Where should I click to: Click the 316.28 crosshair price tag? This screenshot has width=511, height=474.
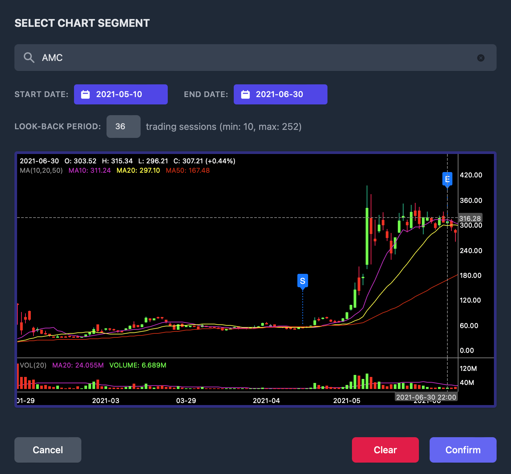(x=470, y=219)
